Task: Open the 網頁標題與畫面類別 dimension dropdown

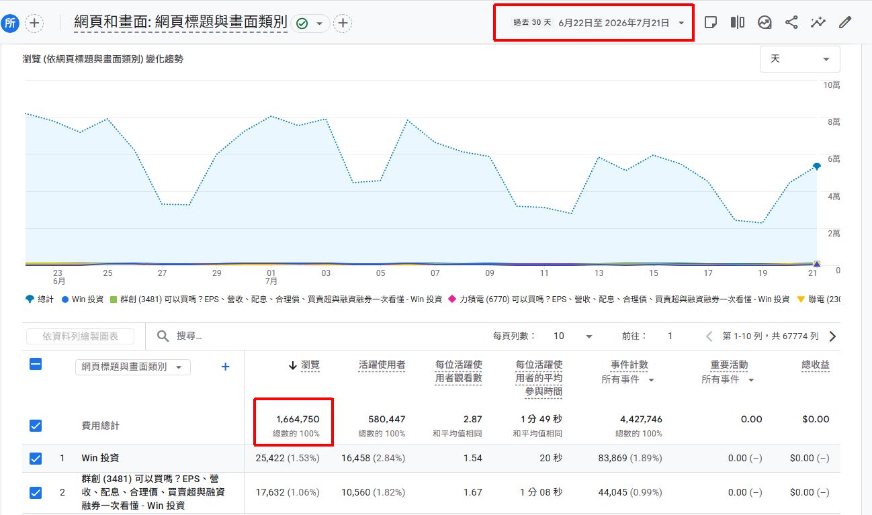Action: coord(132,367)
